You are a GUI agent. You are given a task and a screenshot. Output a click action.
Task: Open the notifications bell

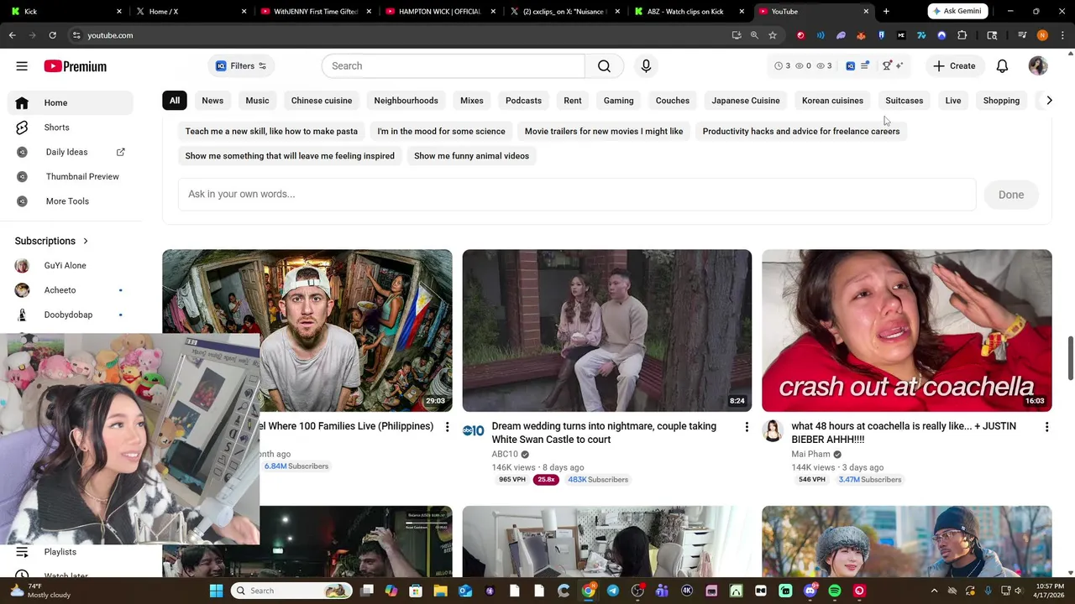coord(1002,66)
